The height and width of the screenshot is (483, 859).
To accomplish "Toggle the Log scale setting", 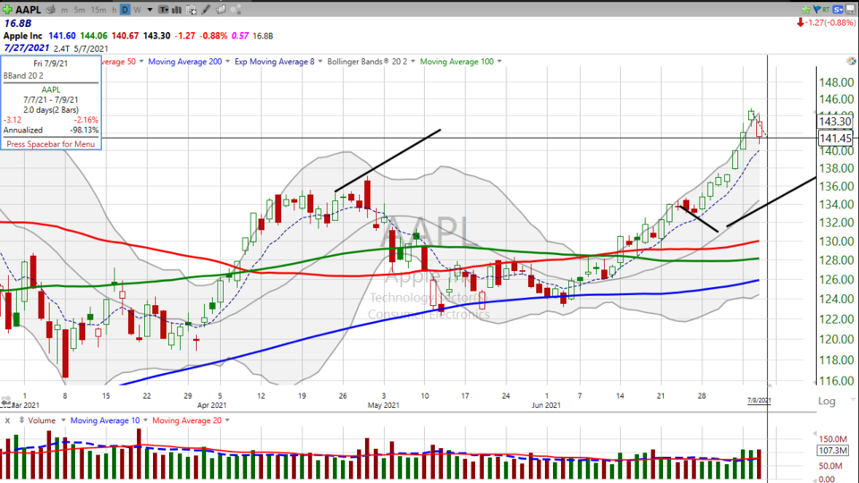I will [828, 402].
